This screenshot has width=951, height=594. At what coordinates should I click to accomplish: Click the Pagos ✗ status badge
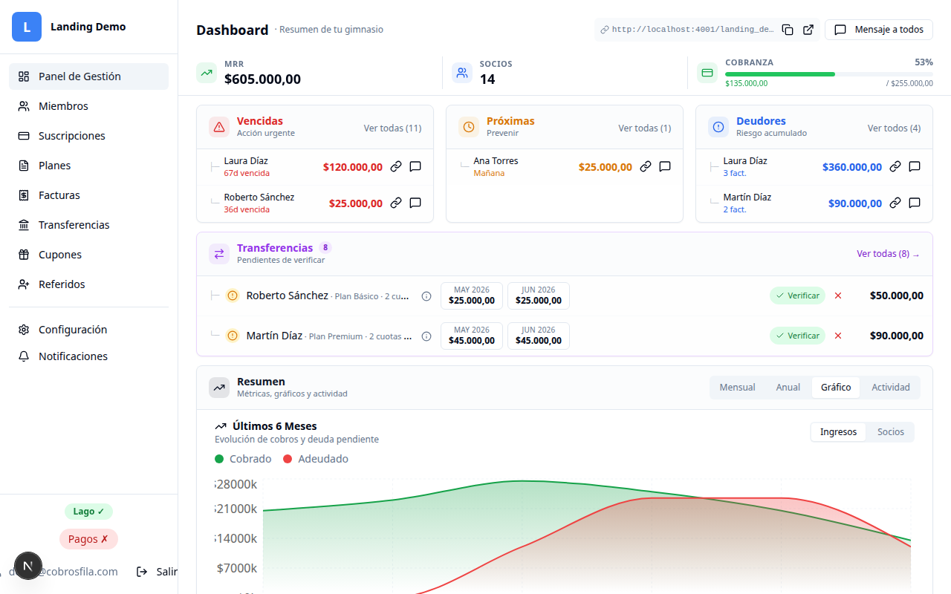88,539
